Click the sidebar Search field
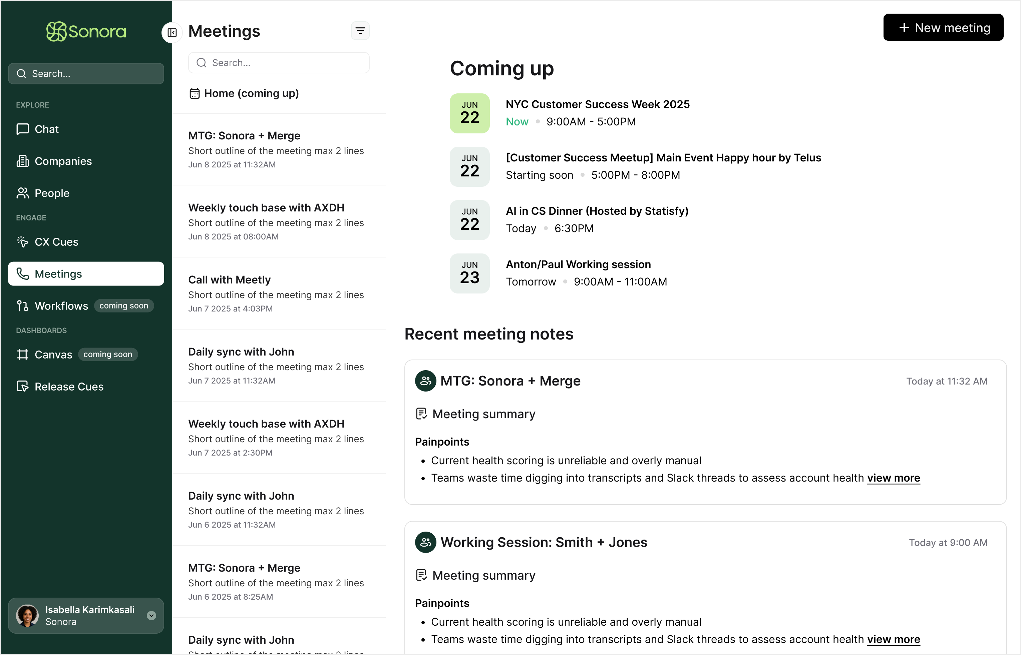The height and width of the screenshot is (655, 1021). point(86,74)
